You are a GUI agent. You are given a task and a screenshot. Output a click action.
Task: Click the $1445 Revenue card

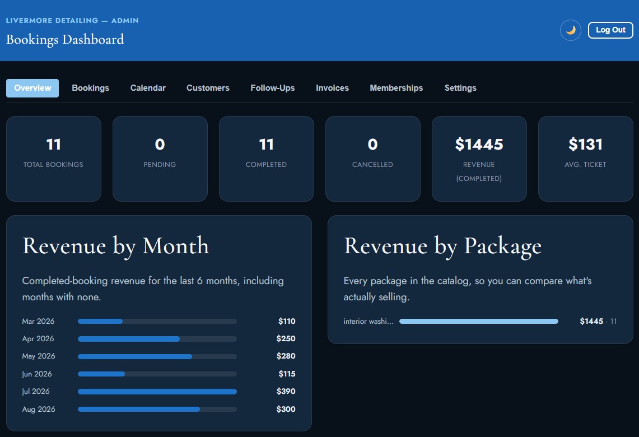(479, 159)
